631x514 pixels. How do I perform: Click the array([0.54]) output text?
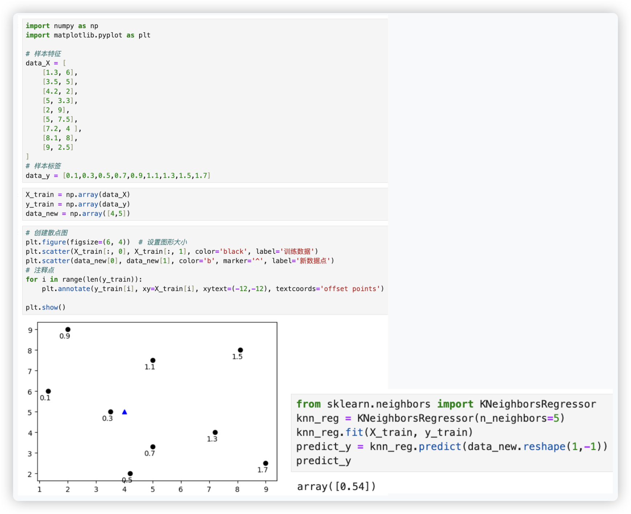(336, 486)
